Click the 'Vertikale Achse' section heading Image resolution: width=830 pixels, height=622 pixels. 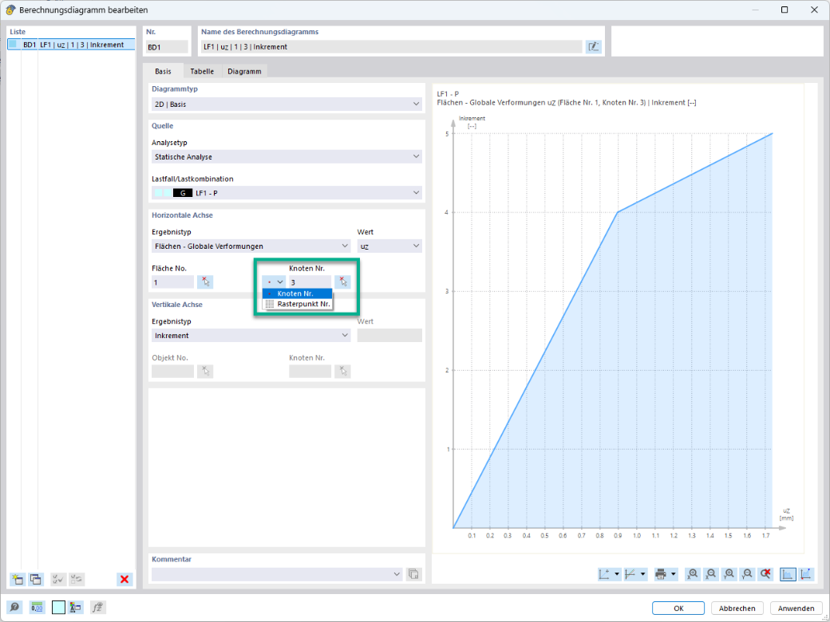(x=177, y=305)
